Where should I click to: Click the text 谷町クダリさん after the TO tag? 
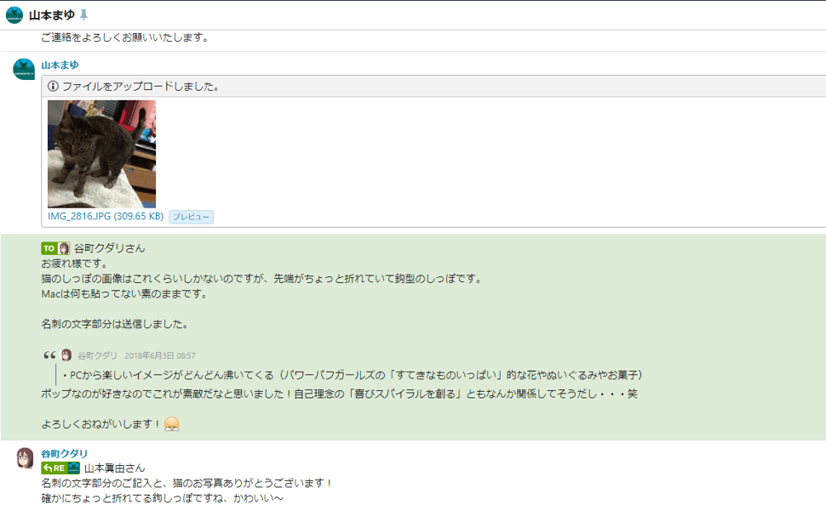coord(110,248)
